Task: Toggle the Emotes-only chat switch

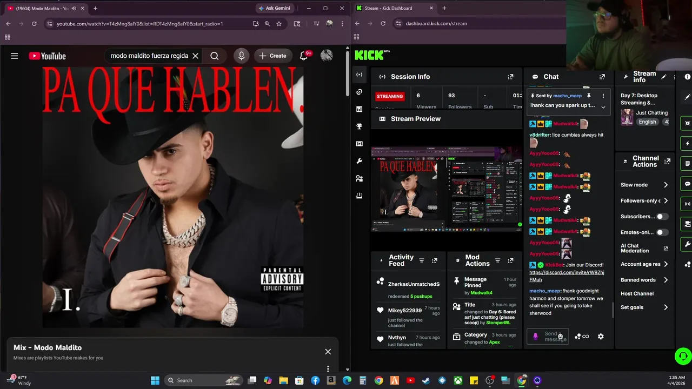Action: tap(662, 232)
